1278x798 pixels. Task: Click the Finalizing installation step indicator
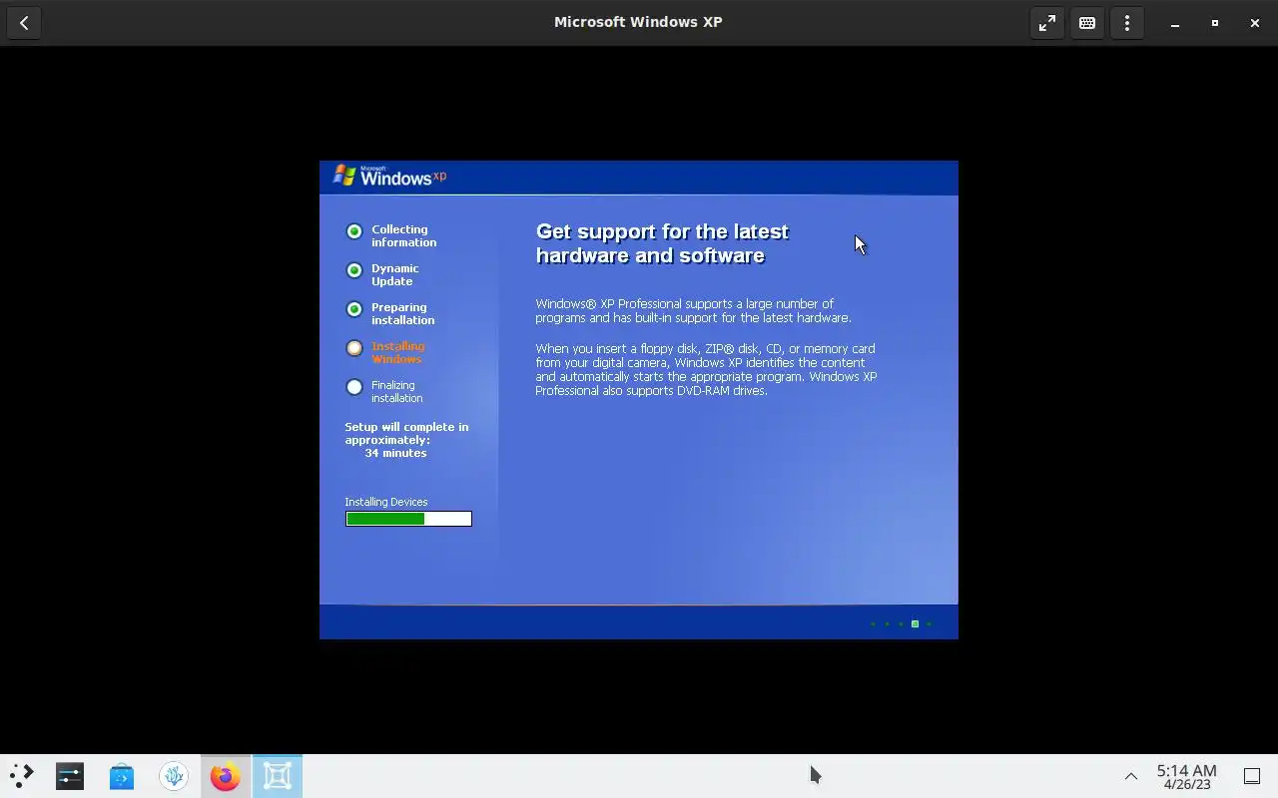(354, 387)
